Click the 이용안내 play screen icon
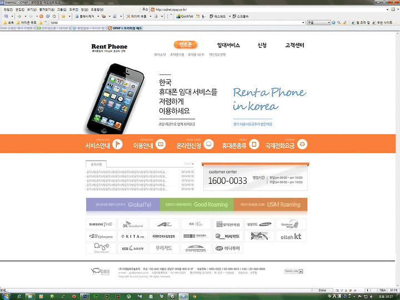 (x=161, y=144)
